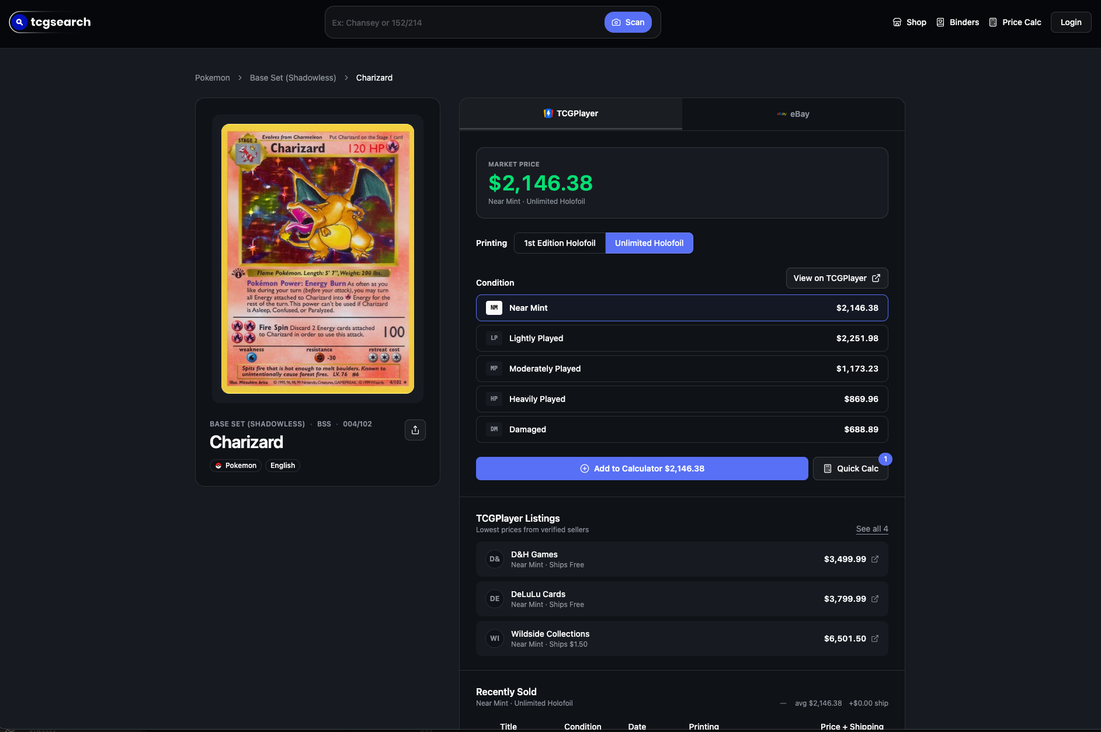Click the camera Scan button
Screen dimensions: 1101x732
click(x=628, y=22)
